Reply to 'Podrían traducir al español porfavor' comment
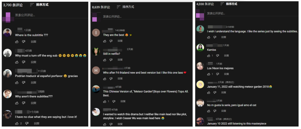 (34, 83)
